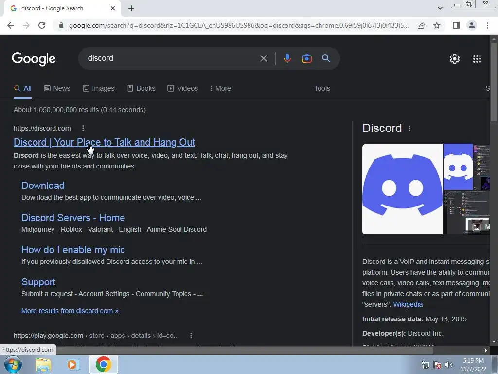Click the horizontal scrollbar right arrow

[x=485, y=350]
